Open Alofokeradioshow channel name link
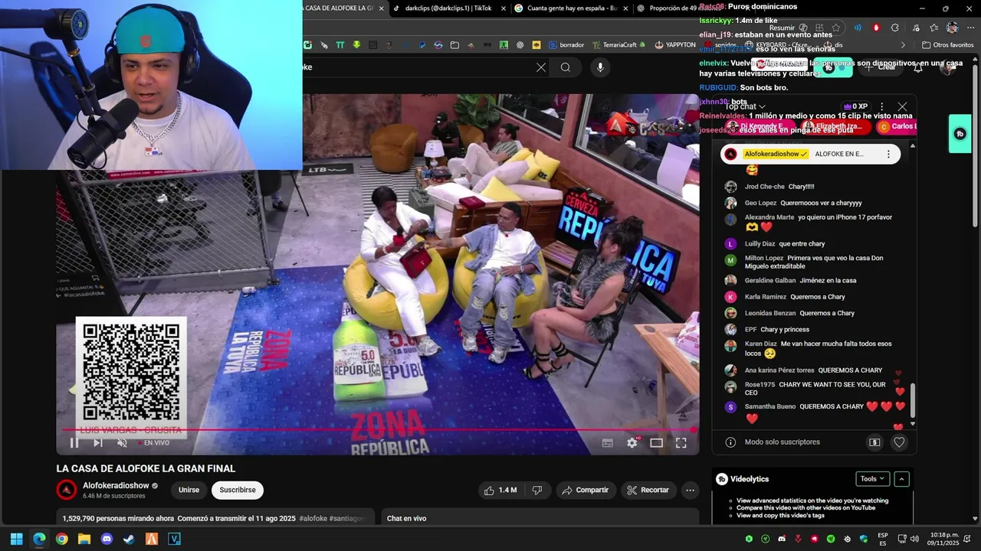The height and width of the screenshot is (551, 981). coord(116,485)
